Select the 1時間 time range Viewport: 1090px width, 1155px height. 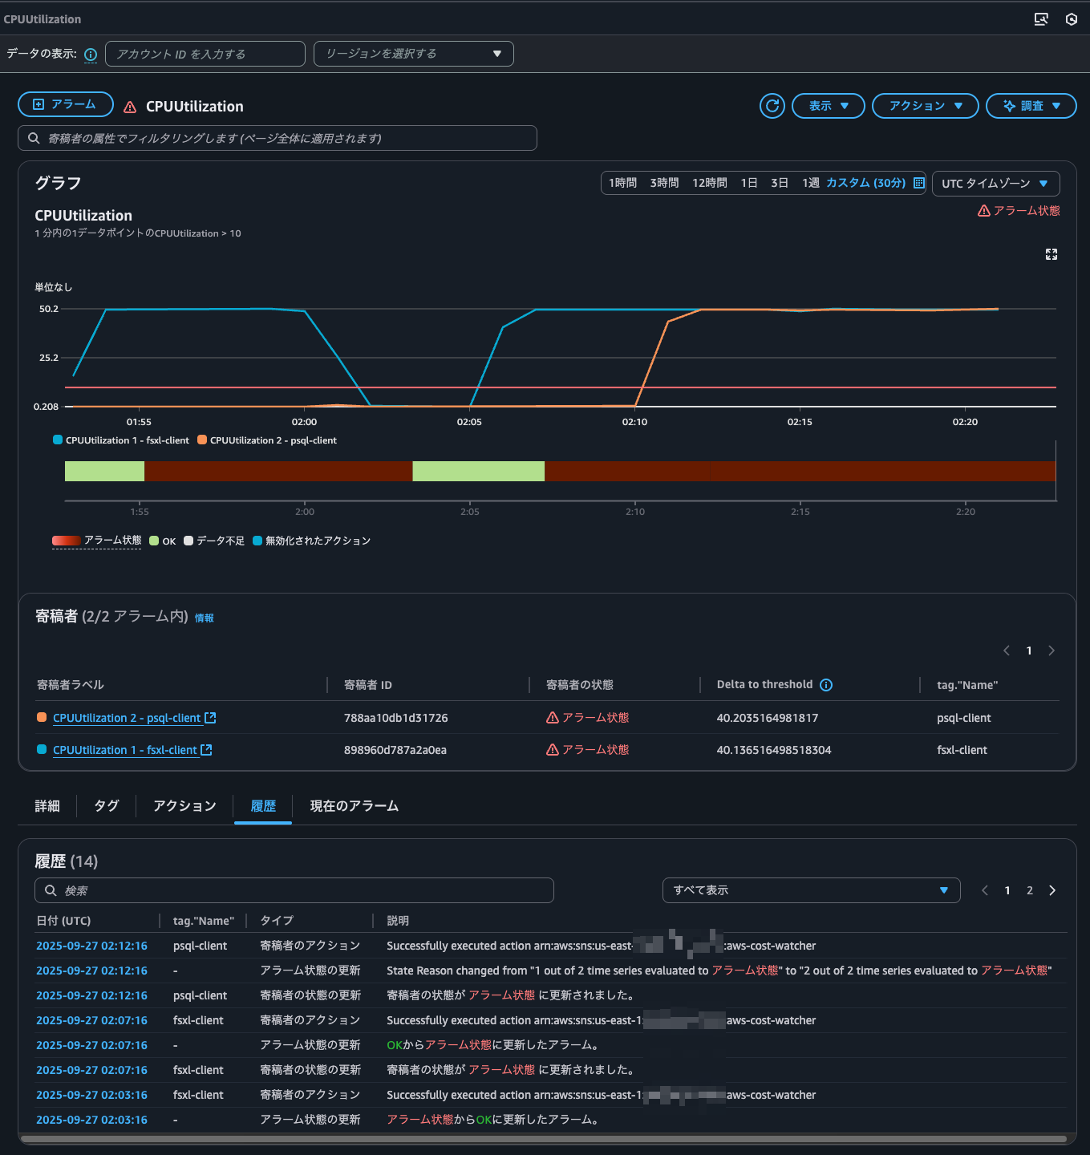pos(622,183)
